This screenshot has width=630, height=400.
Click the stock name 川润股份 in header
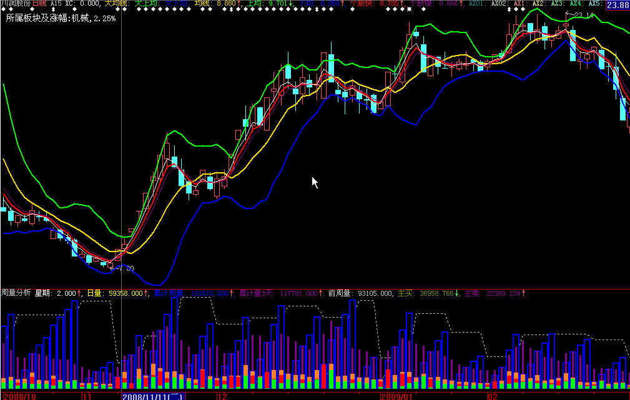(x=15, y=3)
